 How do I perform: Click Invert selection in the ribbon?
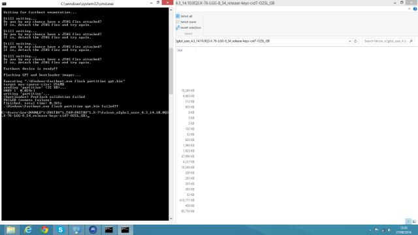point(188,27)
